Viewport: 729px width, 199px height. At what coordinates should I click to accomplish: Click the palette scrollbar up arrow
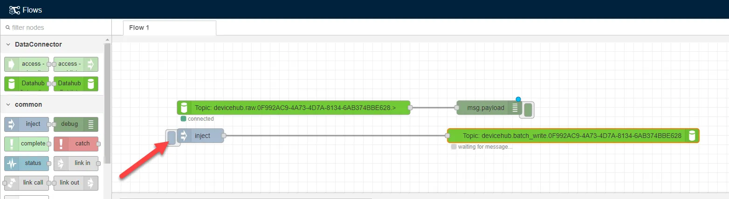108,40
